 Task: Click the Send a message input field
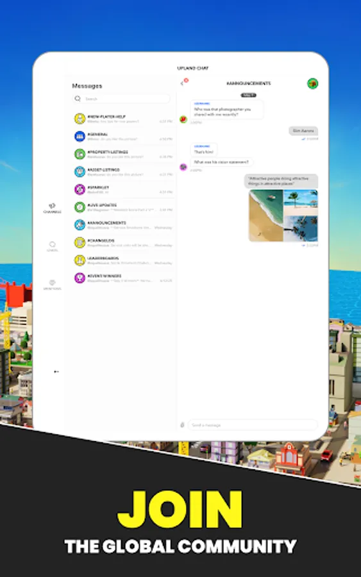(253, 425)
